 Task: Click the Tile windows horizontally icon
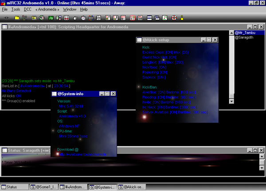149,18
